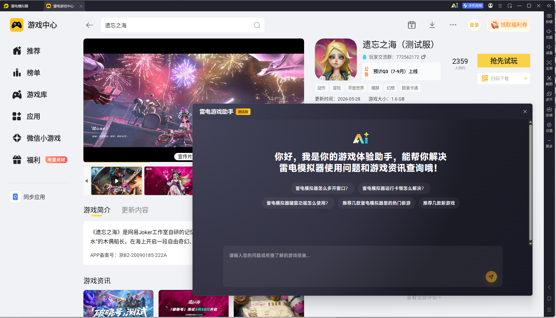Screen dimensions: 556x318
Task: Select the pink pirate girl screenshot thumbnail
Action: click(169, 181)
